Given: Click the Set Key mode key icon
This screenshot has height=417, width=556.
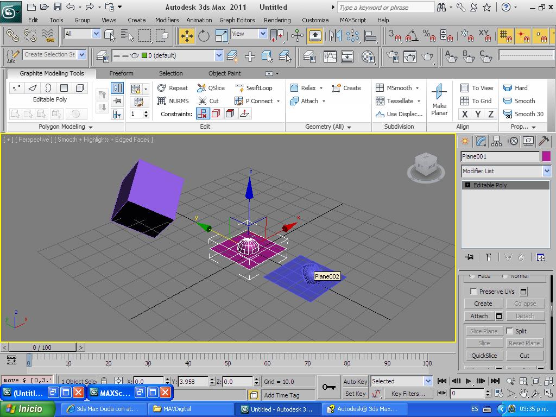Looking at the screenshot, I should point(328,387).
